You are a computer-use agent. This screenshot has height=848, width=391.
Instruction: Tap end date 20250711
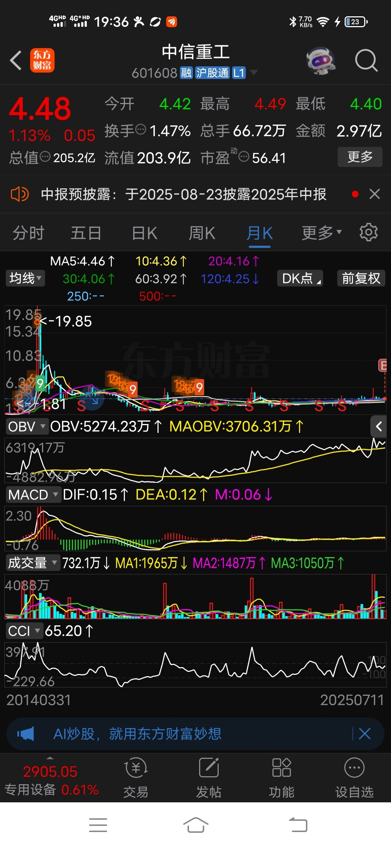(x=352, y=700)
